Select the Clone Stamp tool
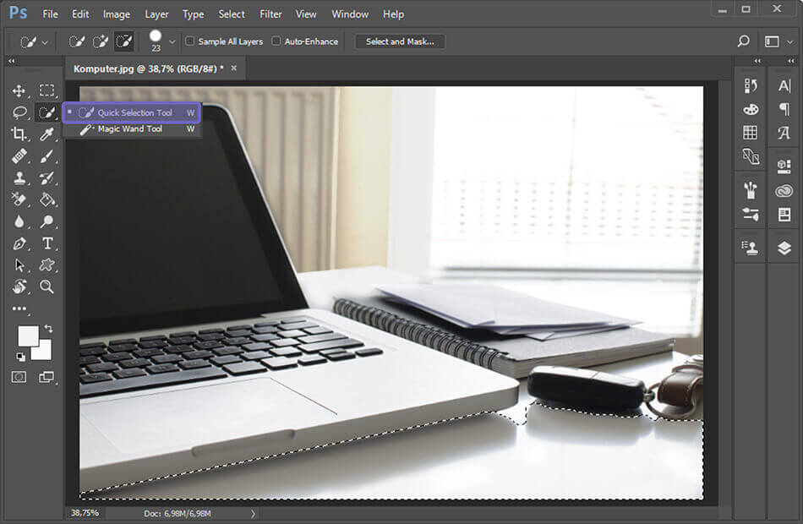Screen dimensions: 803x524 [19, 177]
